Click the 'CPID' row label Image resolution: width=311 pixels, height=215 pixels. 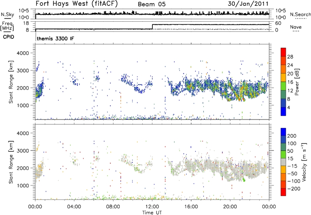[x=9, y=37]
